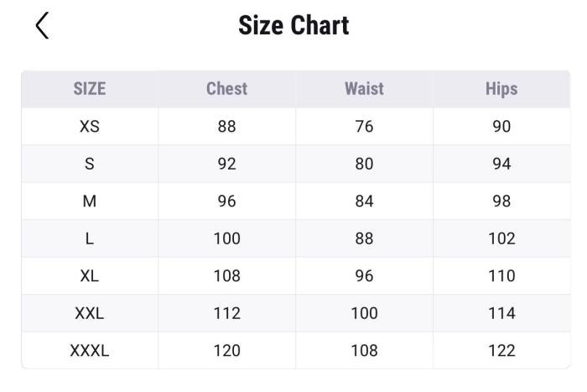Click waist value 84 for M
This screenshot has height=392, width=587.
[364, 201]
